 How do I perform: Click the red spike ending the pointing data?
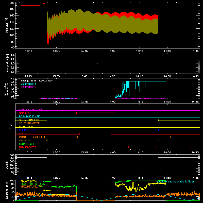click(158, 12)
